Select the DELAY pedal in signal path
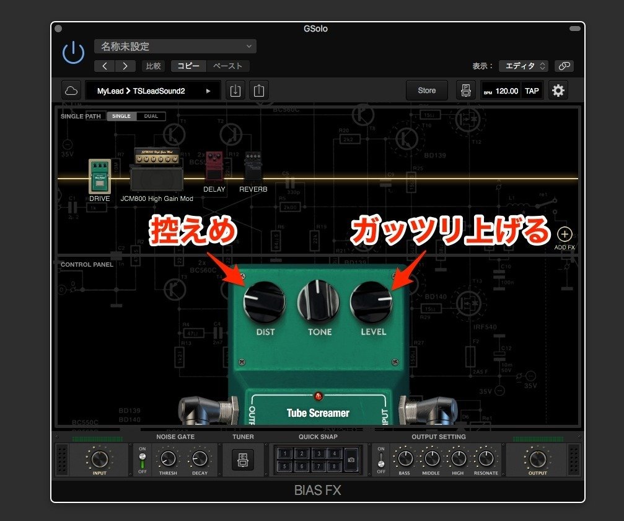Image resolution: width=624 pixels, height=521 pixels. tap(214, 166)
